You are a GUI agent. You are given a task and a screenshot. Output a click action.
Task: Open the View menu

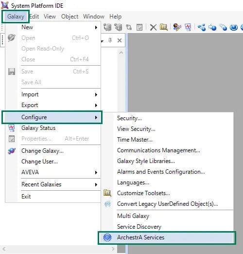[x=50, y=17]
